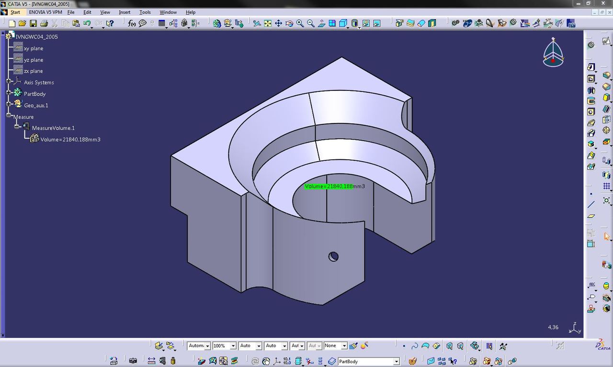The image size is (613, 367).
Task: Open the Formula f(x) tool
Action: point(132,23)
